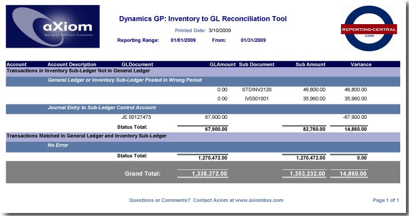Select 'Transactions in Inventory Sub-Ledger Not in General Ledger' row
This screenshot has height=217, width=410.
click(x=203, y=72)
